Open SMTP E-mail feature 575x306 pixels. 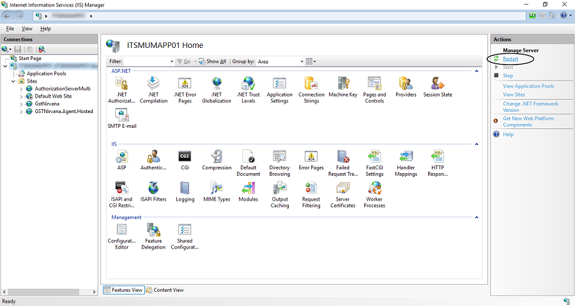(x=122, y=118)
